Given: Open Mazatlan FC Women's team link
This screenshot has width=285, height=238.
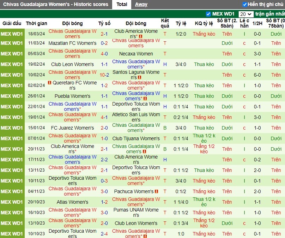Looking at the screenshot, I should point(72,43).
